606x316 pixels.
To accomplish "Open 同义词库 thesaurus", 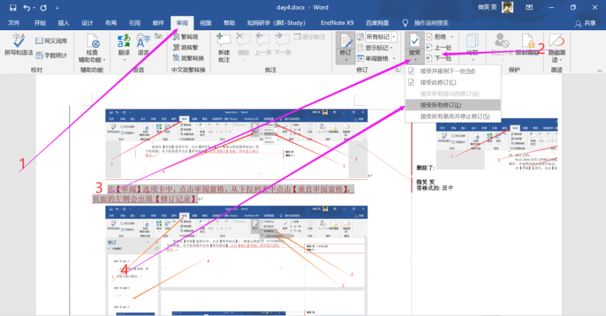I will pos(52,41).
